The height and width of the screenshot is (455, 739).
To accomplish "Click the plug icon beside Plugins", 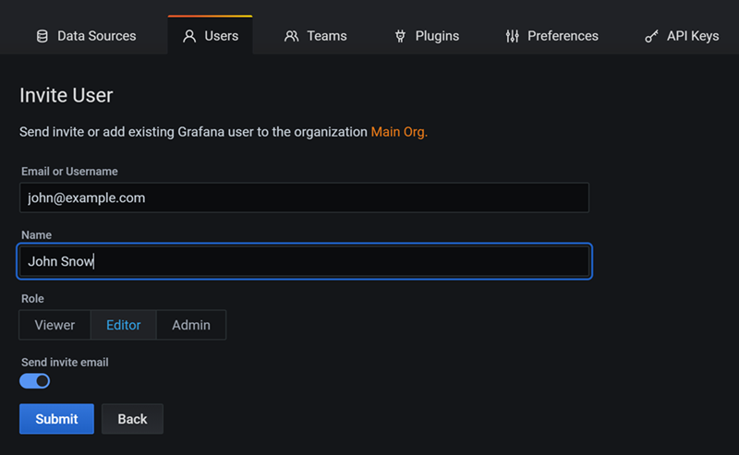I will 400,36.
